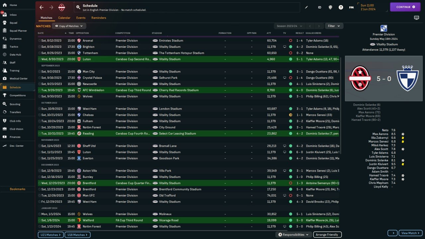The width and height of the screenshot is (425, 239).
Task: Click the Premier Division competition logo
Action: (x=384, y=29)
